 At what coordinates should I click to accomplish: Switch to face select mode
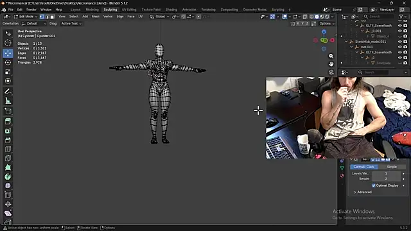(52, 17)
